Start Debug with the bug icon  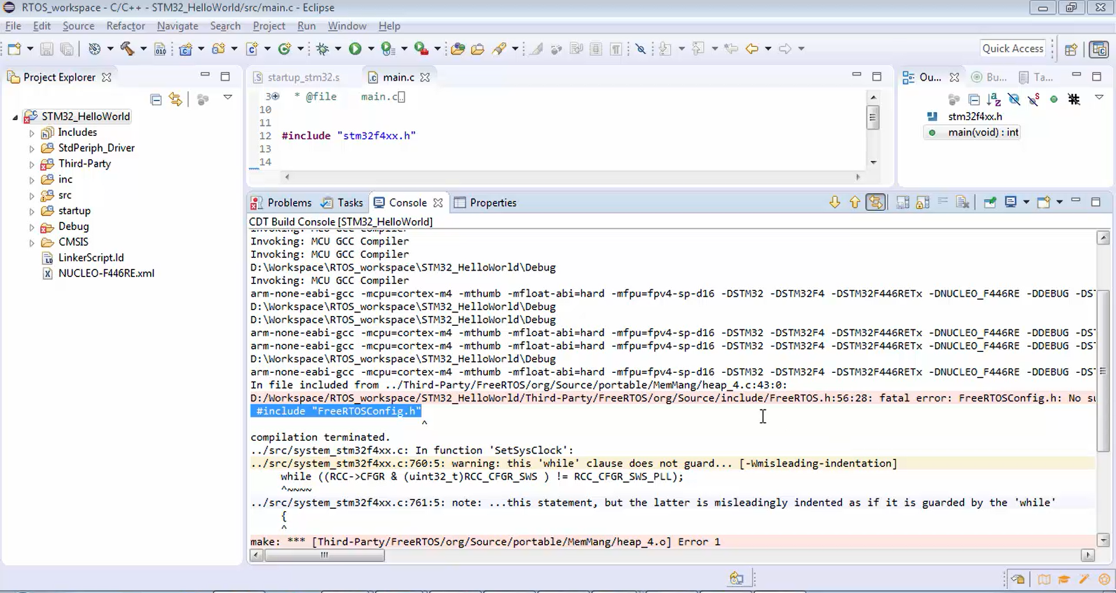[322, 49]
